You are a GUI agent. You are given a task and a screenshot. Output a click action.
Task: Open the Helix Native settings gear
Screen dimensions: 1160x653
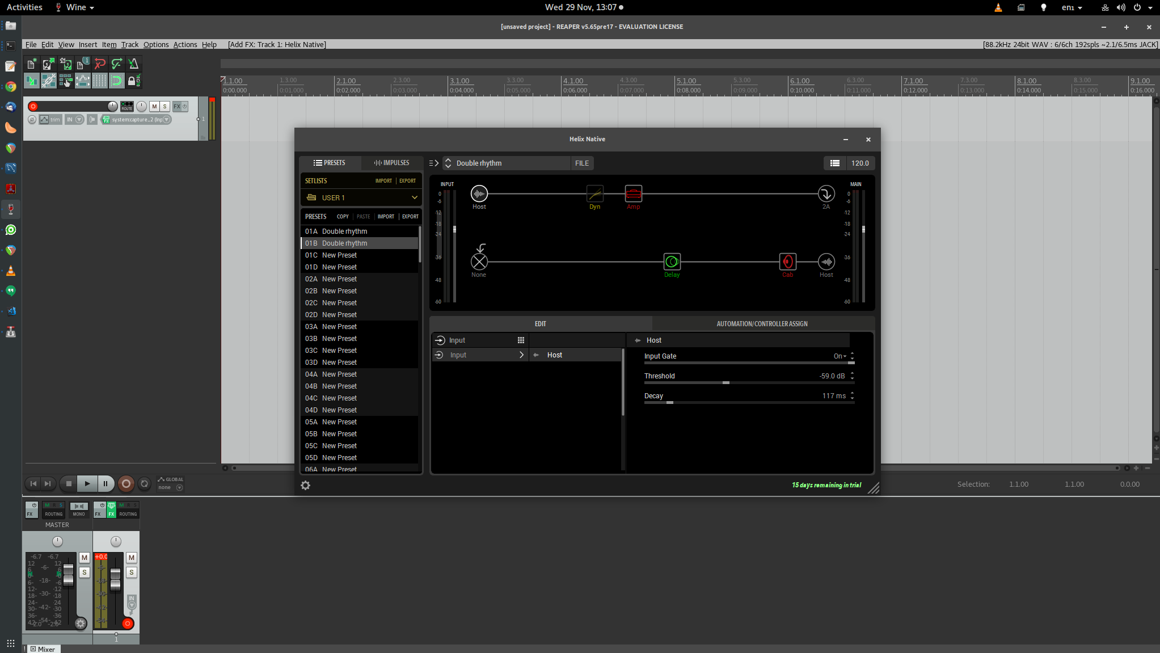click(305, 486)
